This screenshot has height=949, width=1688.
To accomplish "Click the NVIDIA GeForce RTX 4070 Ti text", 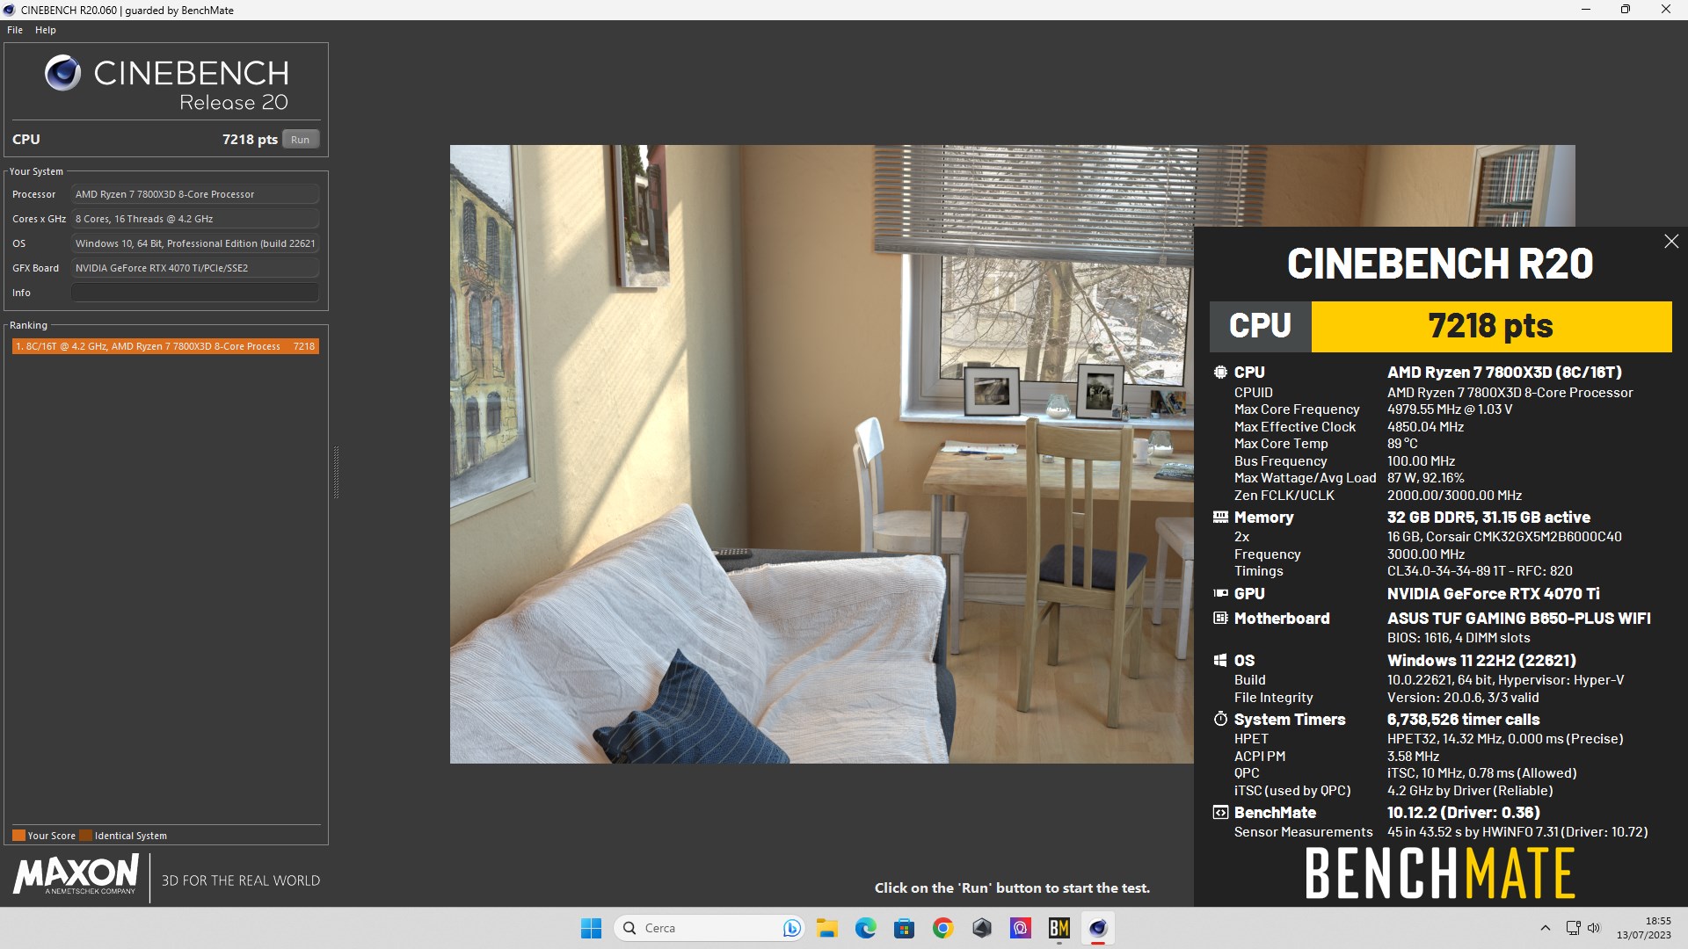I will point(1493,594).
